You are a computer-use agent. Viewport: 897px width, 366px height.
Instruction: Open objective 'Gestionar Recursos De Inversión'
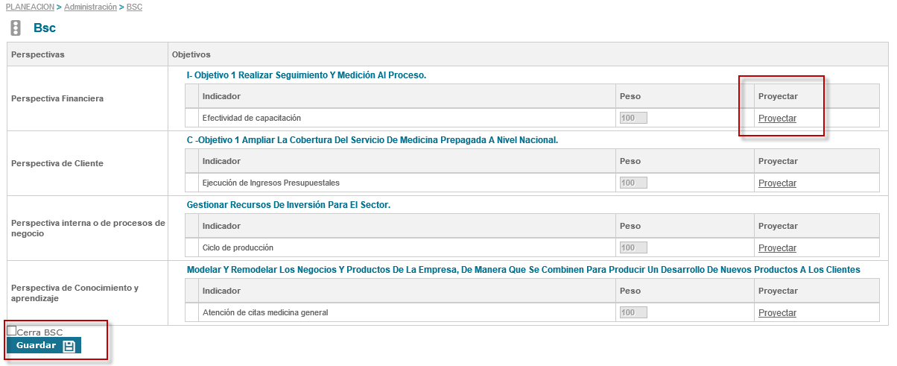click(288, 205)
